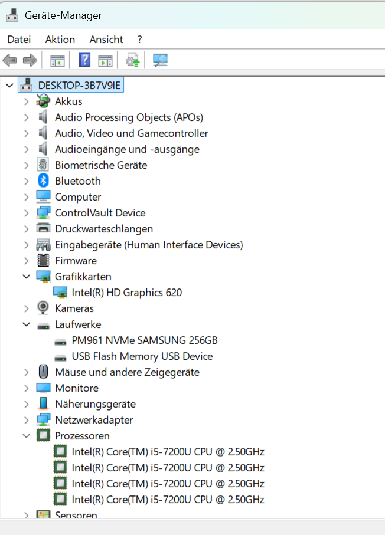Click the blue Help question mark toolbar icon

point(84,60)
